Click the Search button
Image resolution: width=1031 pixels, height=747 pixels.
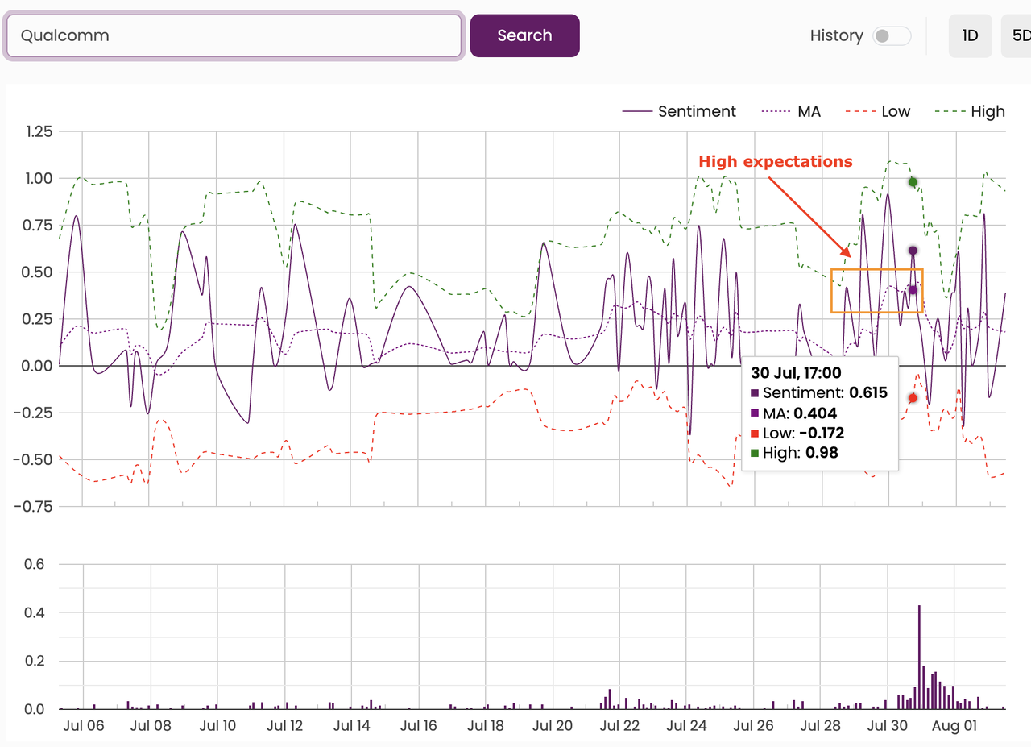[x=524, y=35]
